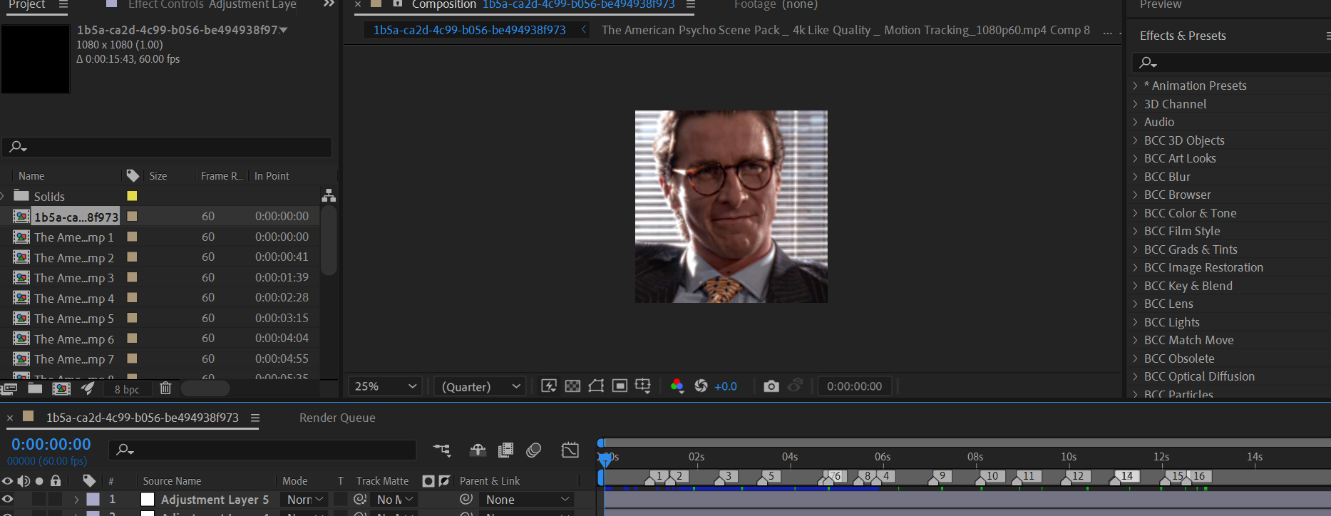
Task: Select the Footage (none) viewer tab
Action: pos(776,4)
